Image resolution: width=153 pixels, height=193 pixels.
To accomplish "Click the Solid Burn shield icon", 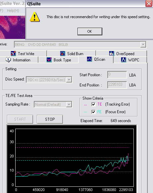I will (x=63, y=53).
